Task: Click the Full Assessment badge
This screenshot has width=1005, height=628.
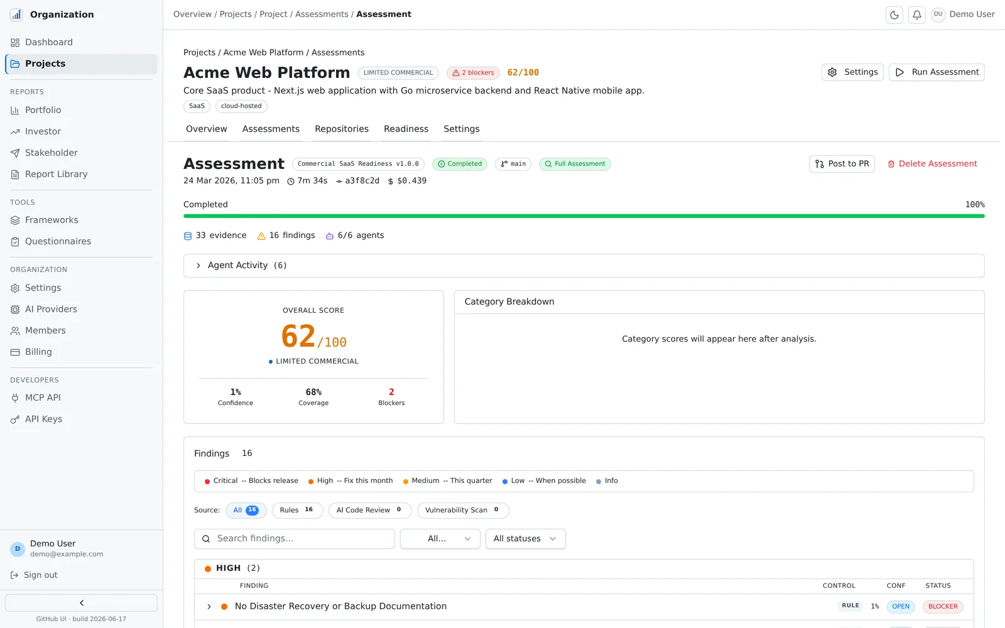Action: click(x=575, y=164)
